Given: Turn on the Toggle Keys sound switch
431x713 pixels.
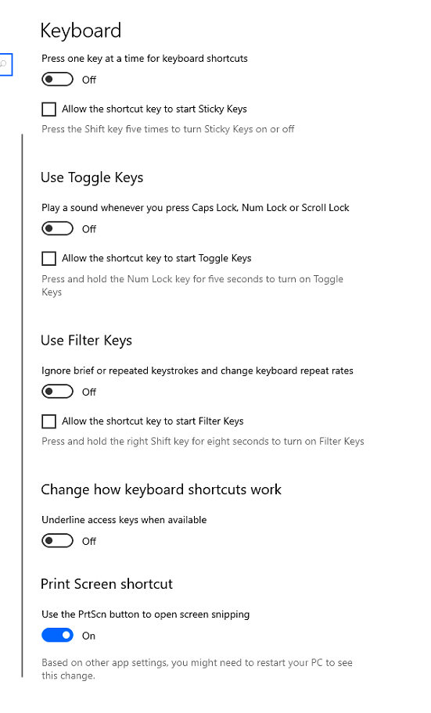Looking at the screenshot, I should click(57, 228).
